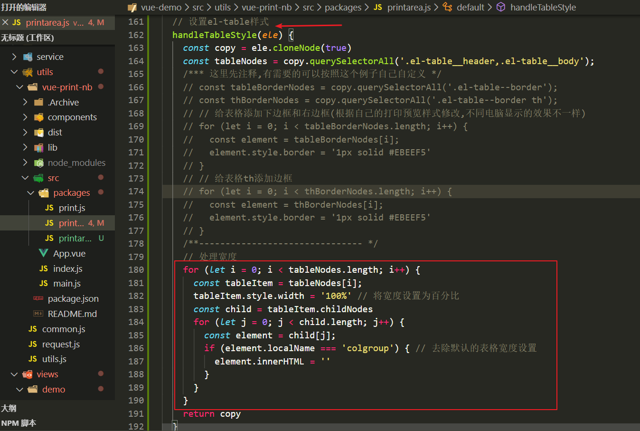Click the .Archive folder icon

39,102
